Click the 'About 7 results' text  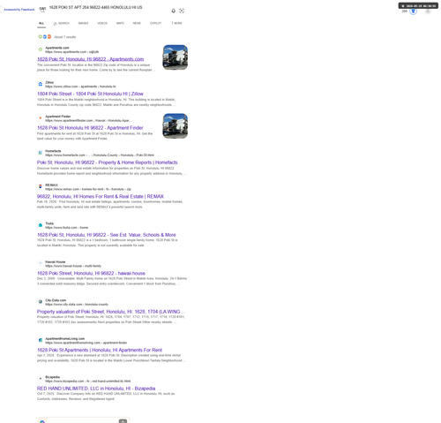click(x=65, y=37)
